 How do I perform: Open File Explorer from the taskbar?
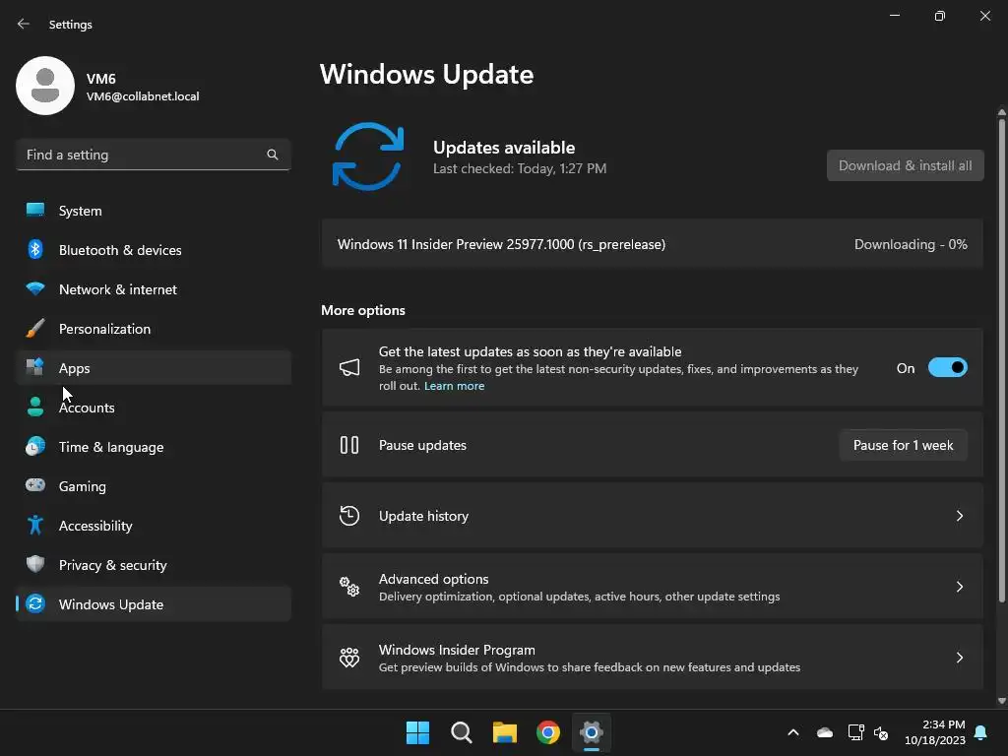(x=505, y=732)
